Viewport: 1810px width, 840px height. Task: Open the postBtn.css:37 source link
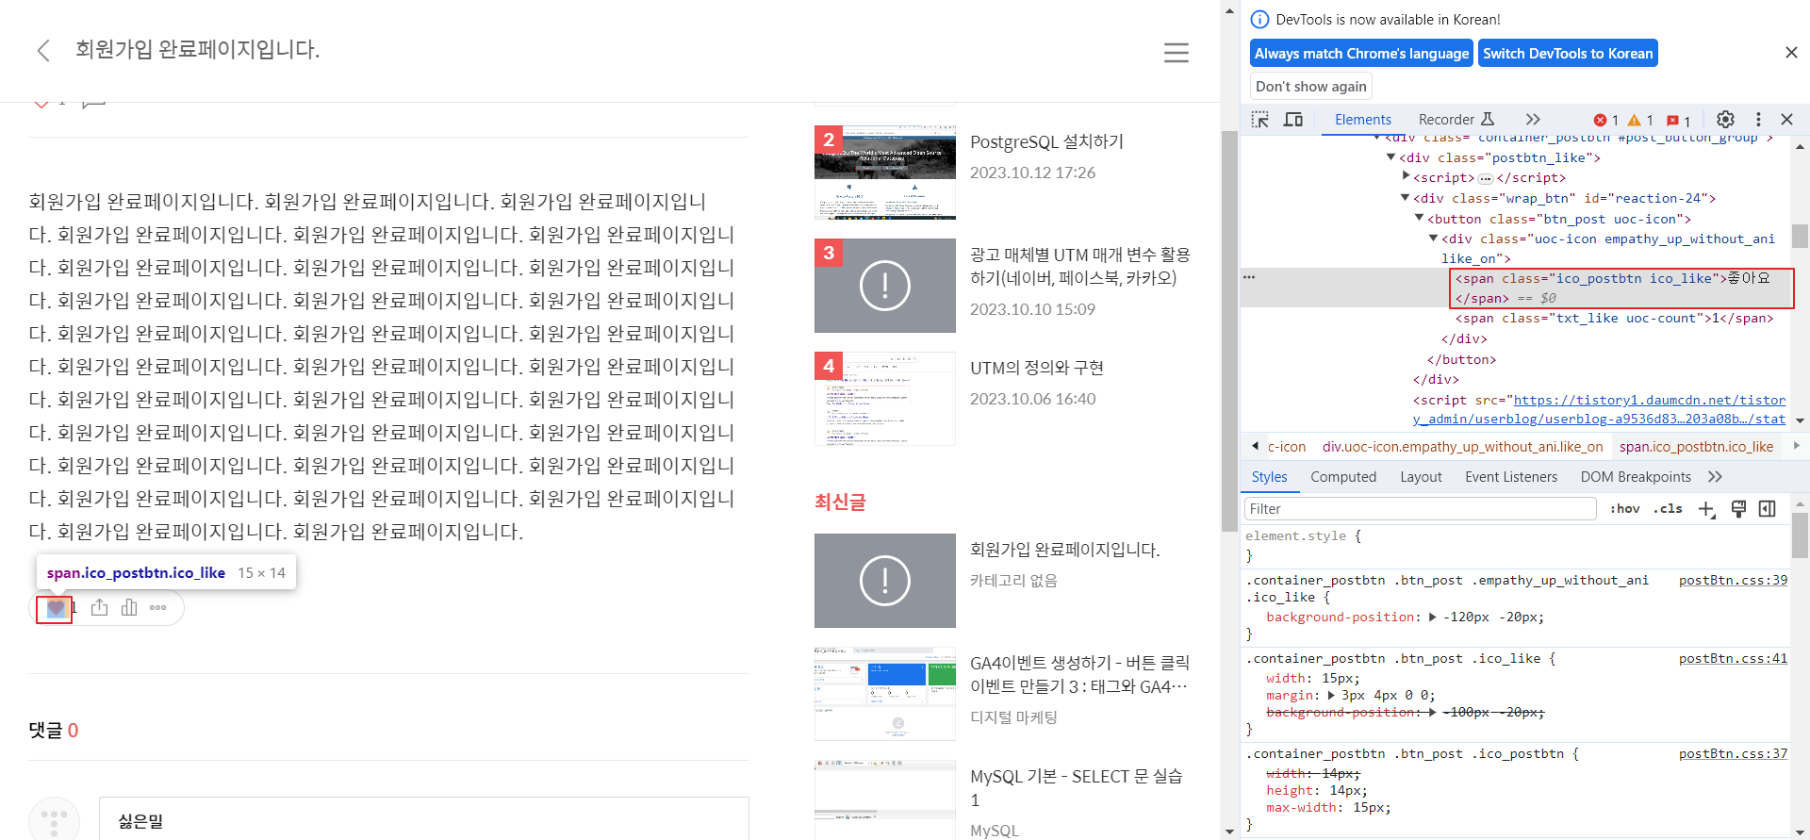[1733, 754]
